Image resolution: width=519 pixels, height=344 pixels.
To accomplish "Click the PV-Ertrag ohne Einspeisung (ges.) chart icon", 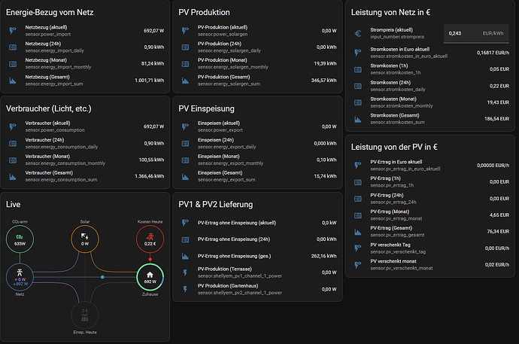I will click(185, 256).
